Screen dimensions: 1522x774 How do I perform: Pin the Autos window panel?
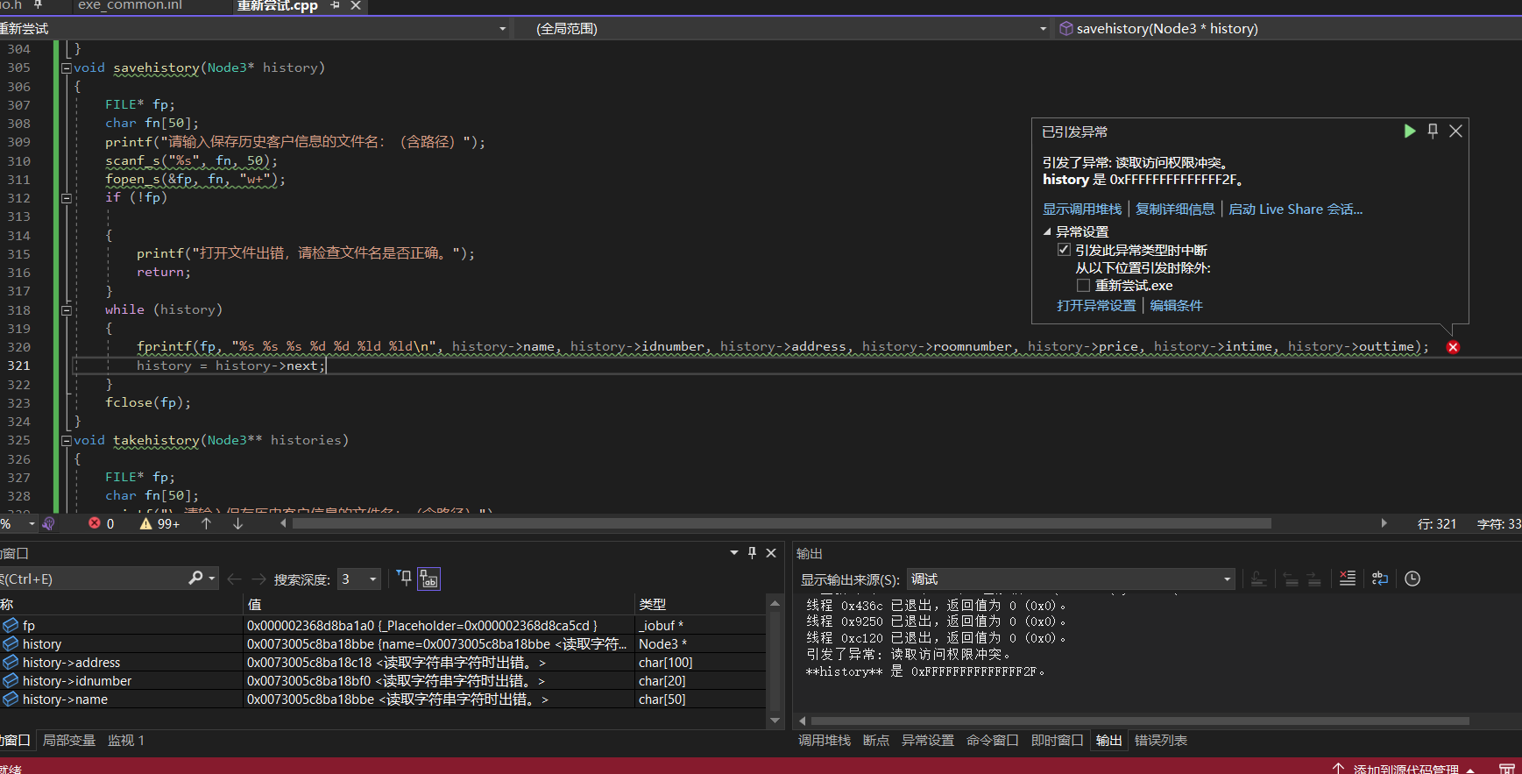tap(752, 553)
